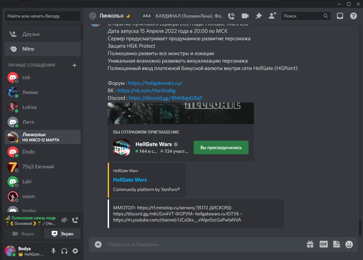Click the "Найти или начать беседу" search box
Image resolution: width=363 pixels, height=260 pixels.
43,16
